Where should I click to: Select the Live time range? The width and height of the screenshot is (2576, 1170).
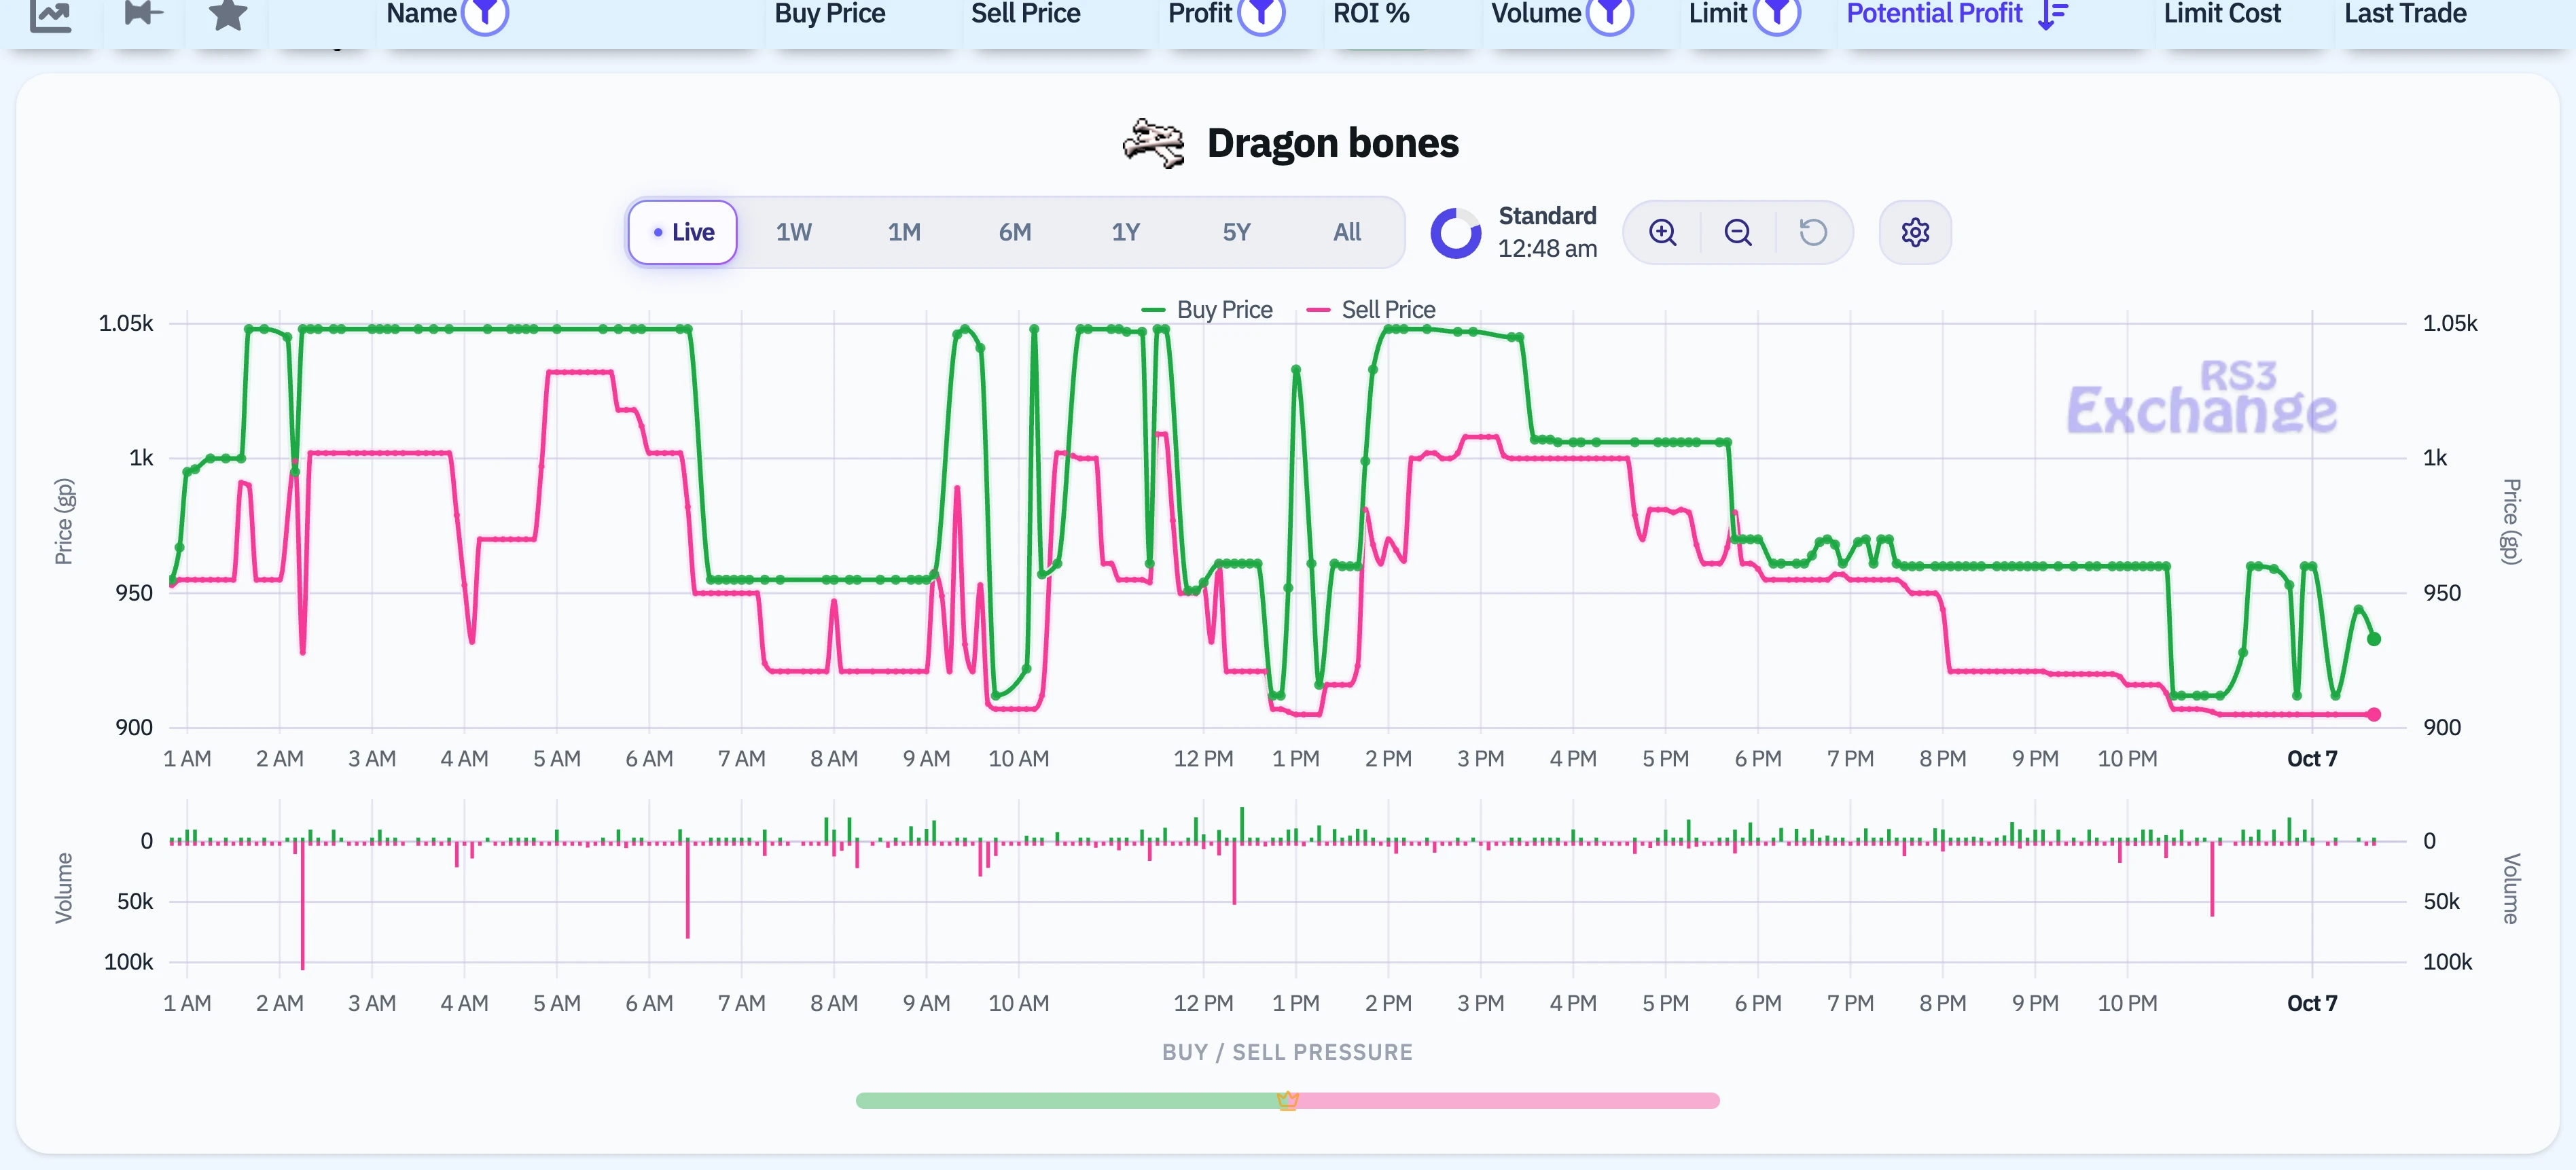pyautogui.click(x=683, y=232)
